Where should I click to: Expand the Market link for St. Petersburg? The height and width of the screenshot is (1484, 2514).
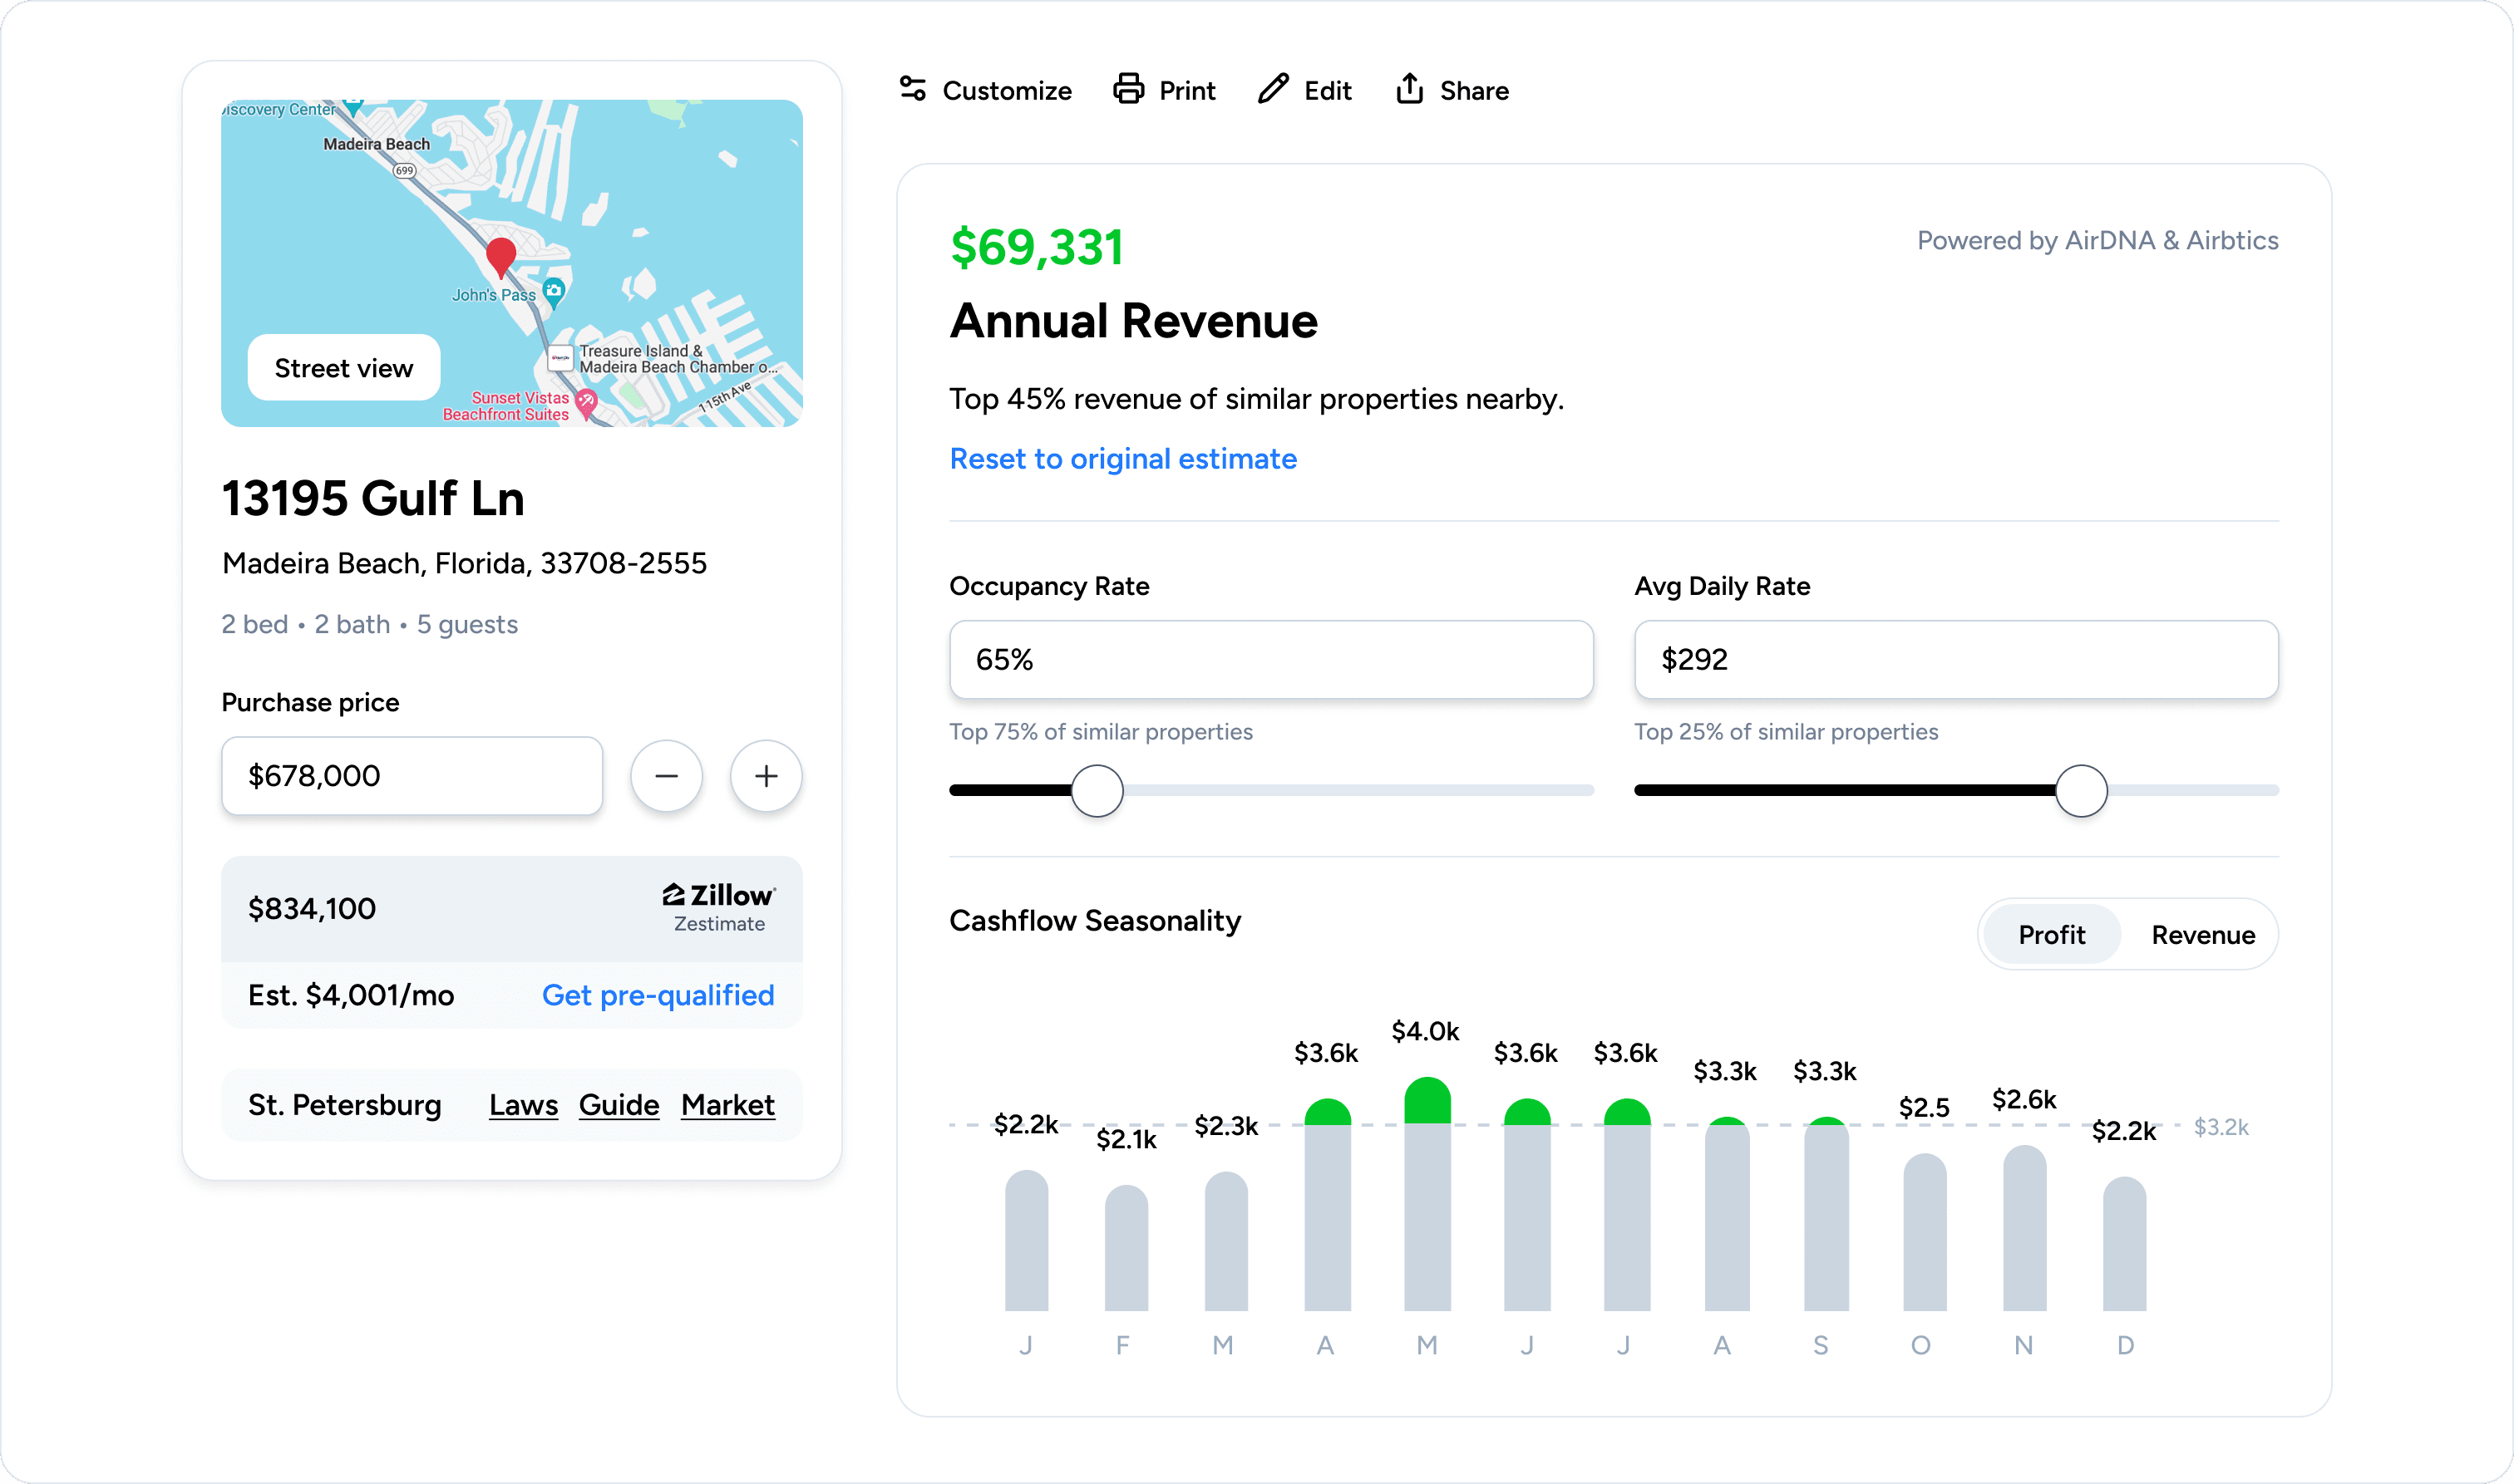726,1103
